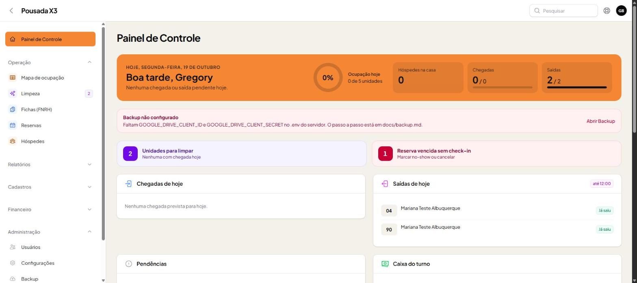Navigate to Reservas
The width and height of the screenshot is (637, 283).
pos(50,125)
